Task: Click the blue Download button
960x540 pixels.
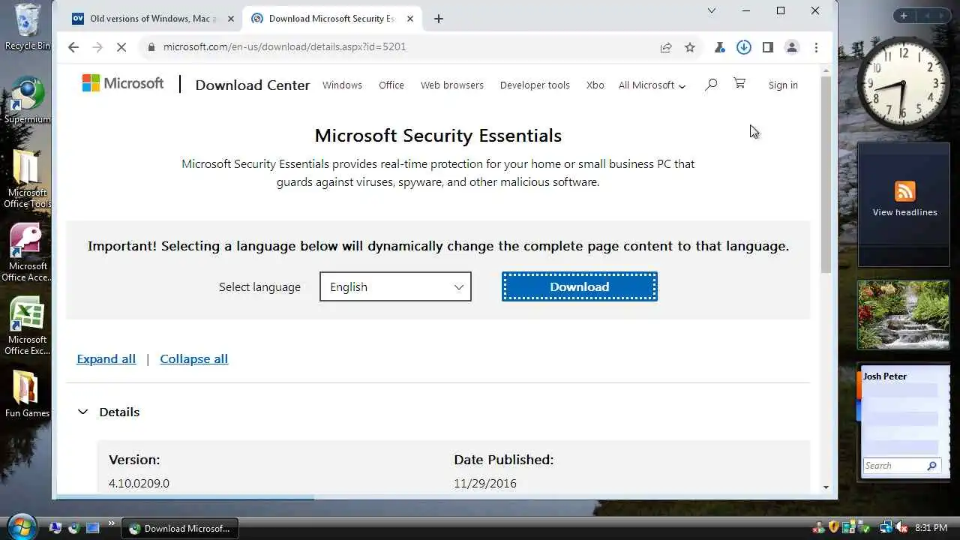Action: point(580,286)
